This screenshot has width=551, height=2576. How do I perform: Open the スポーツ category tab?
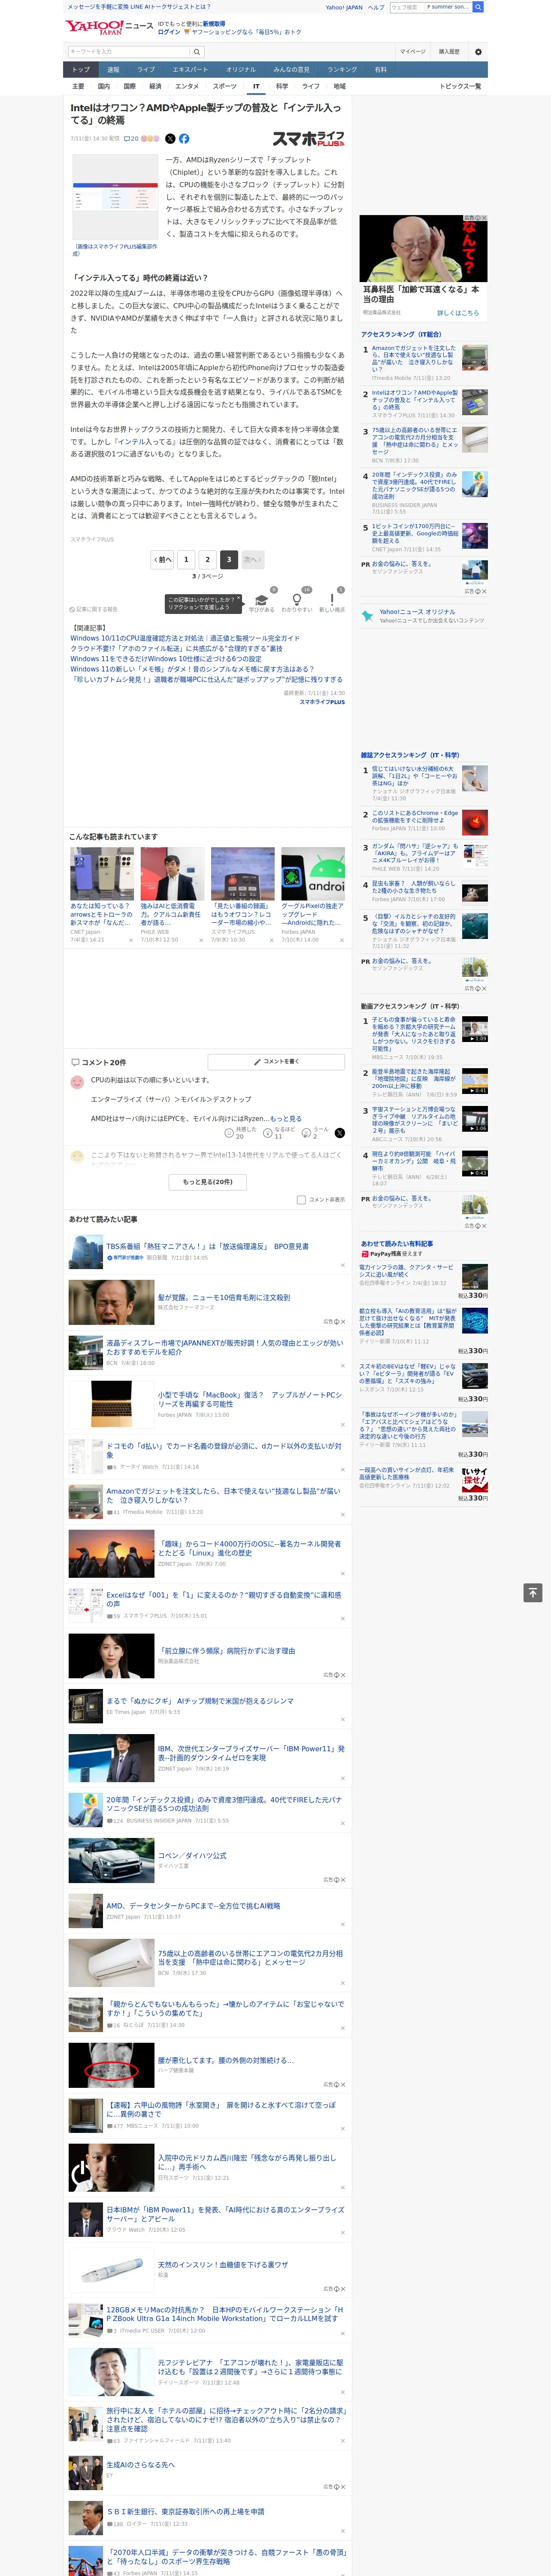(x=225, y=86)
